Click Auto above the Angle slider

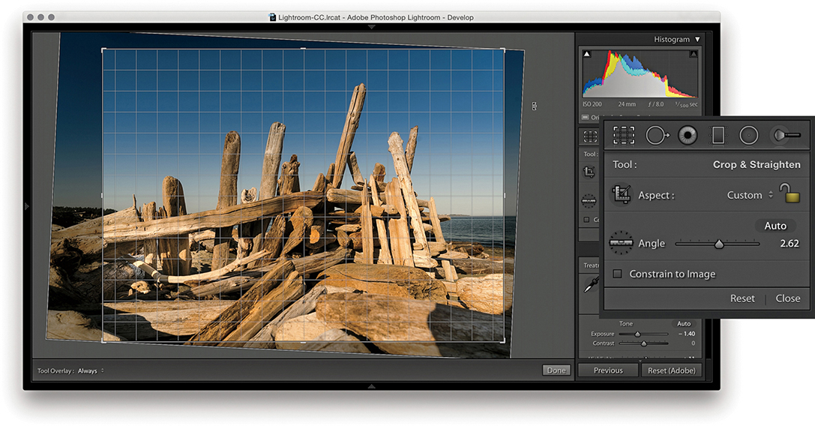click(775, 226)
